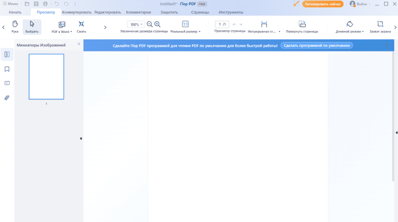Click the save icon in title bar
Screen dimensions: 398x222
click(x=36, y=4)
